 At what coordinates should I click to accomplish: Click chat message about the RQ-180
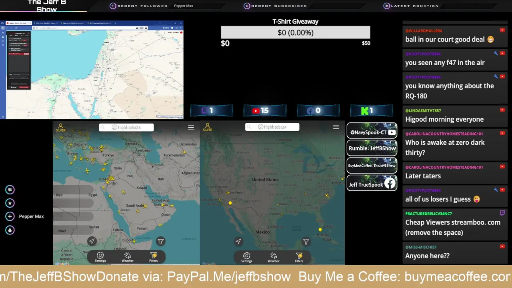click(450, 91)
